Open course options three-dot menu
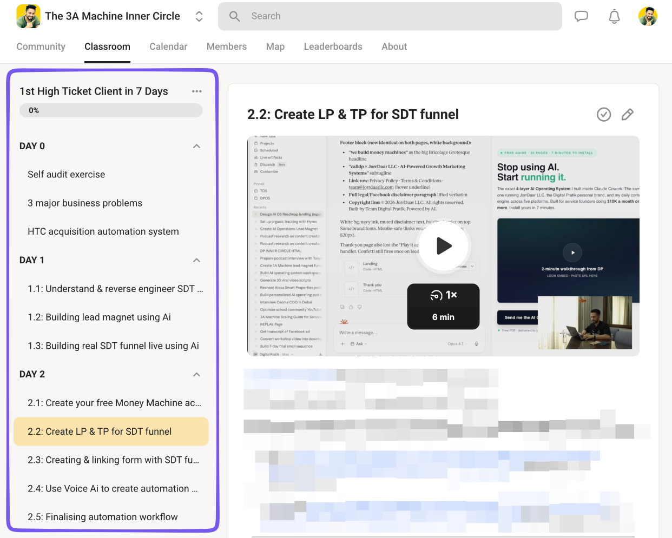This screenshot has width=672, height=538. coord(197,91)
